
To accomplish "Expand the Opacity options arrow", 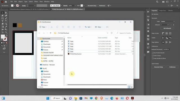I will coord(75,6).
